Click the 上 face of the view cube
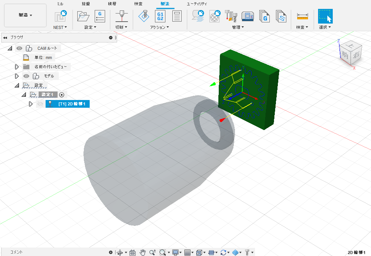Image resolution: width=371 pixels, height=256 pixels. 351,46
